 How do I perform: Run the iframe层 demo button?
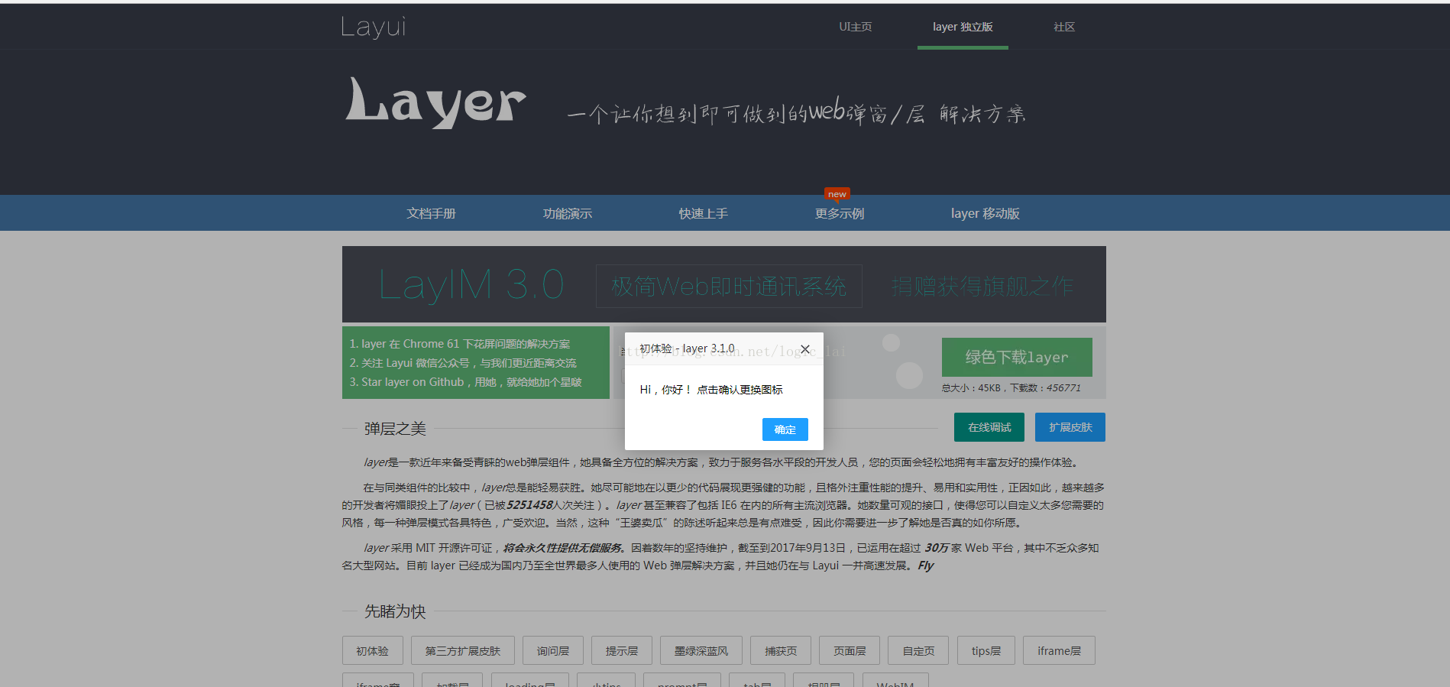pos(1060,650)
